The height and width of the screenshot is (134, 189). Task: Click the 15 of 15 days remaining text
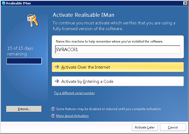(x=20, y=51)
